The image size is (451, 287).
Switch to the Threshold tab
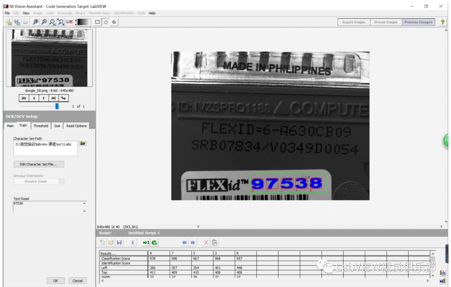[41, 125]
